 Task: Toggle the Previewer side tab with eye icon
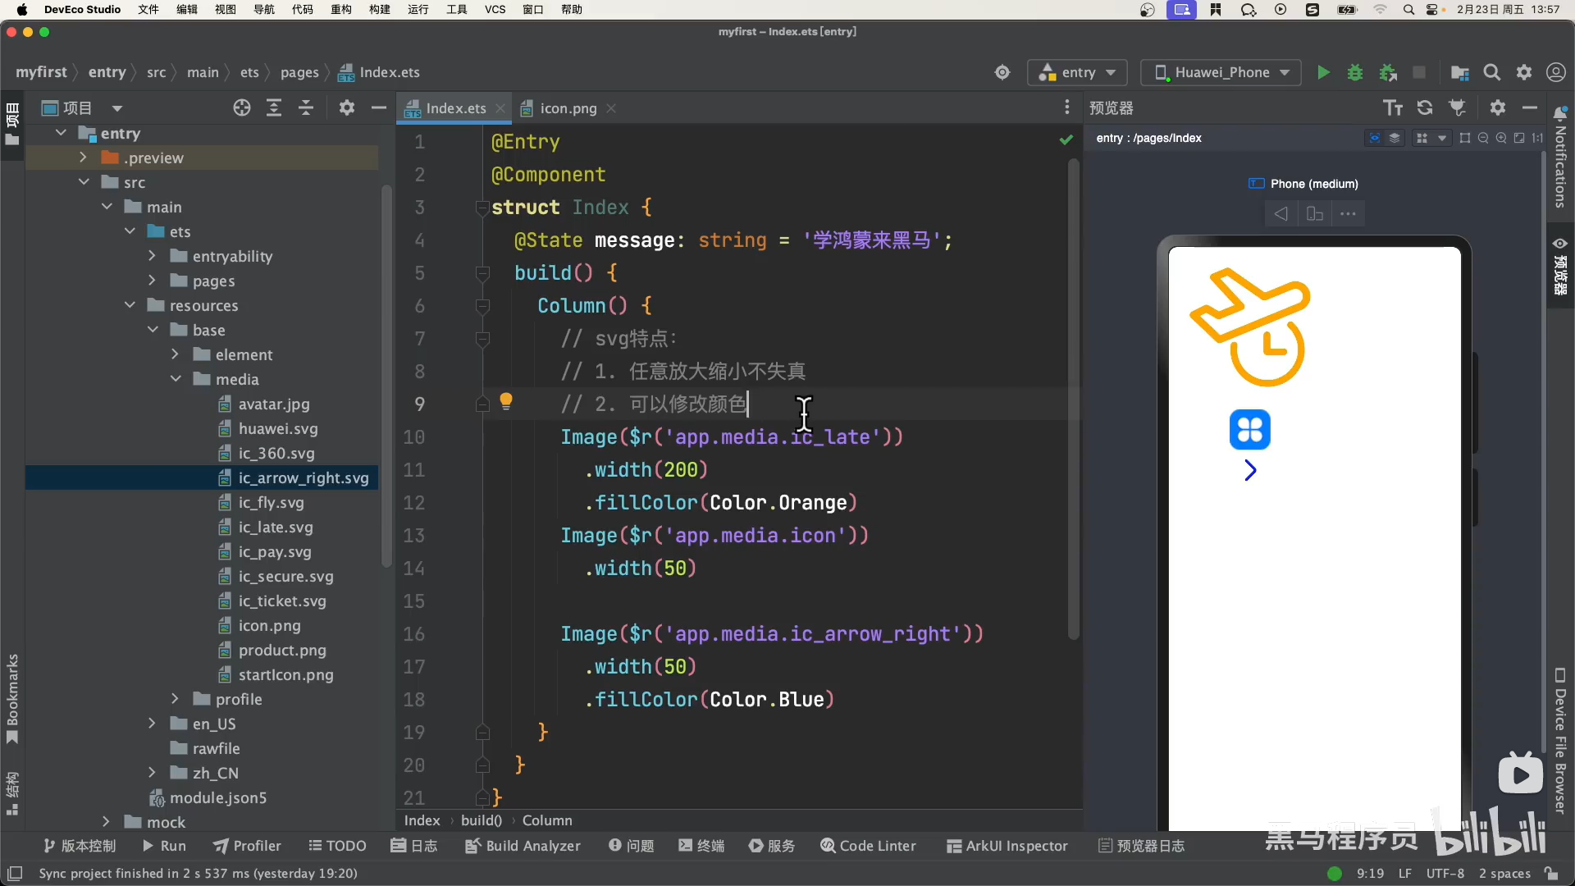(1560, 267)
